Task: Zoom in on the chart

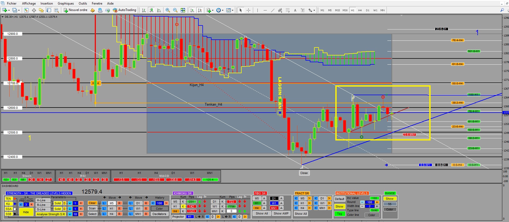Action: click(x=168, y=10)
